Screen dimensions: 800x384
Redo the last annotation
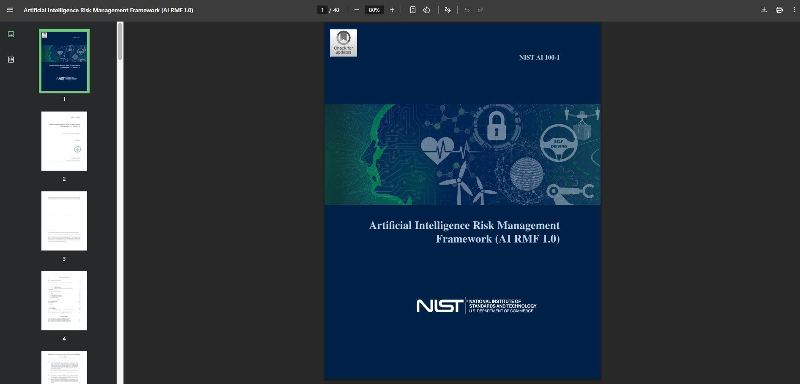[481, 10]
